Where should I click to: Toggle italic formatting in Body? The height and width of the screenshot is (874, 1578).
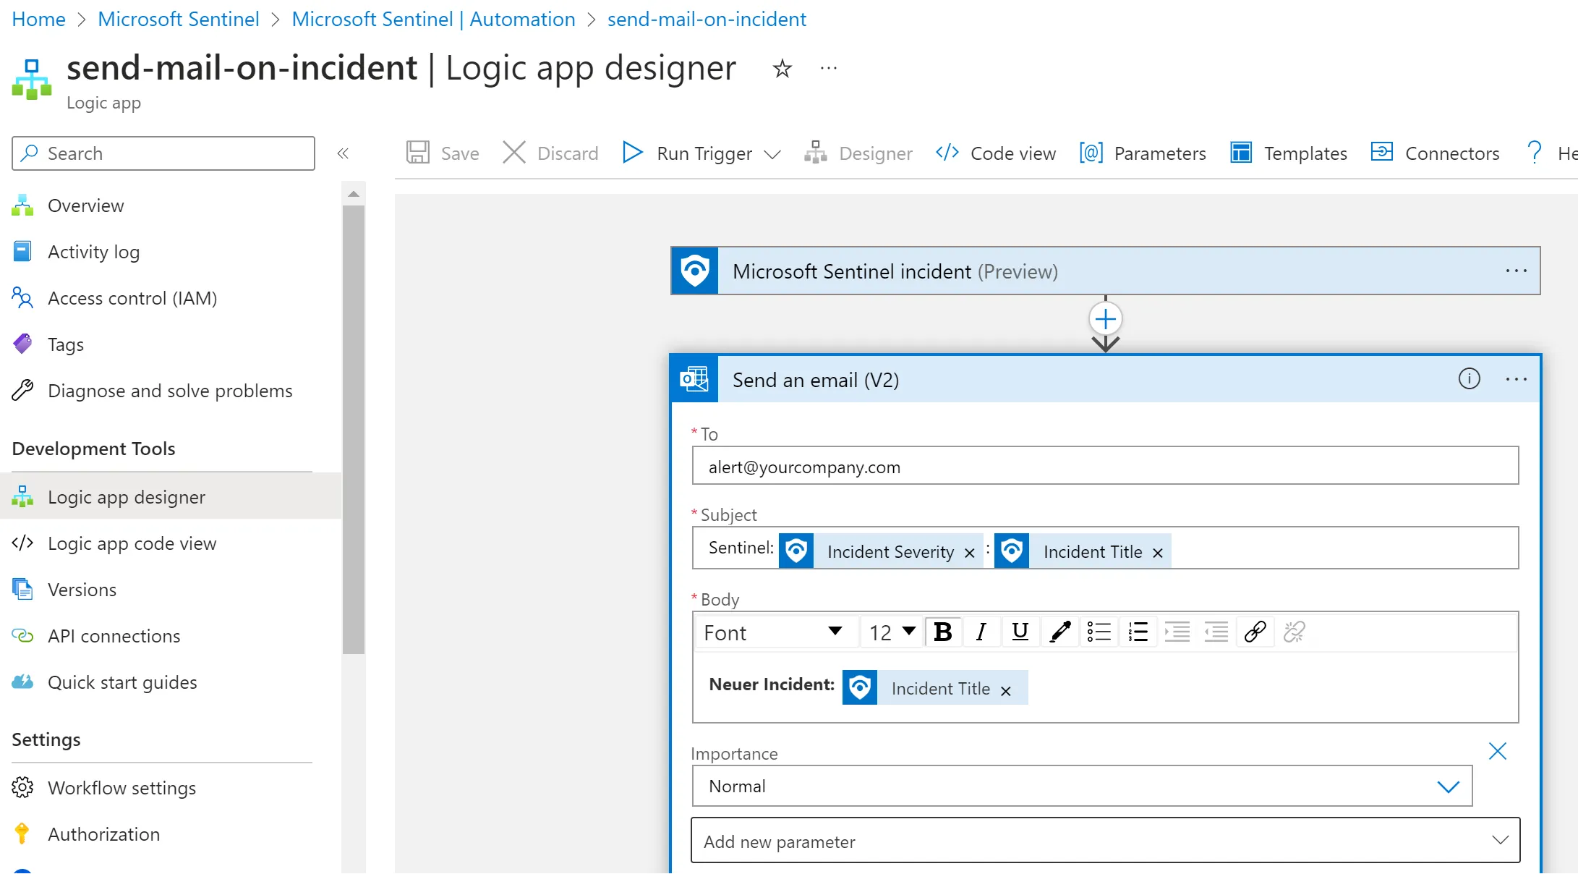click(x=981, y=632)
